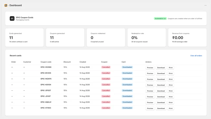The image size is (211, 119).
Task: Download the EPIC-2P55T coupon card
Action: point(161,91)
